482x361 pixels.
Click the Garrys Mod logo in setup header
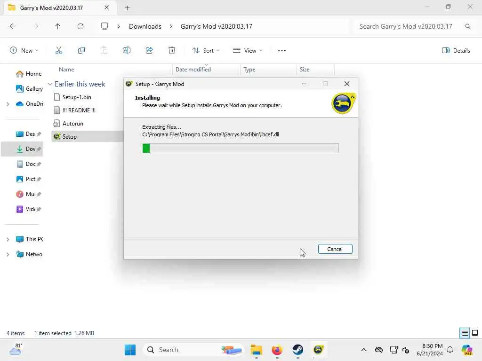point(343,103)
